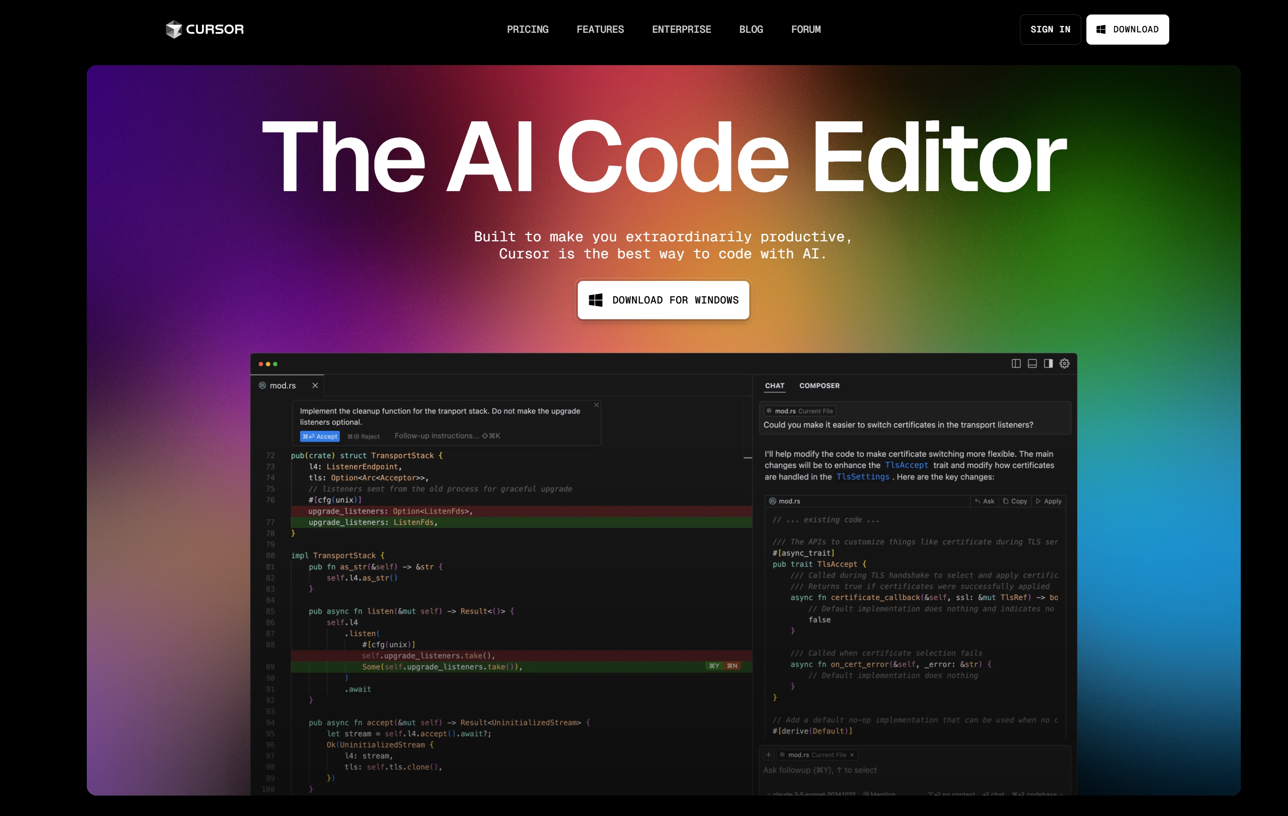Click Sign In link
This screenshot has width=1288, height=816.
pyautogui.click(x=1049, y=29)
